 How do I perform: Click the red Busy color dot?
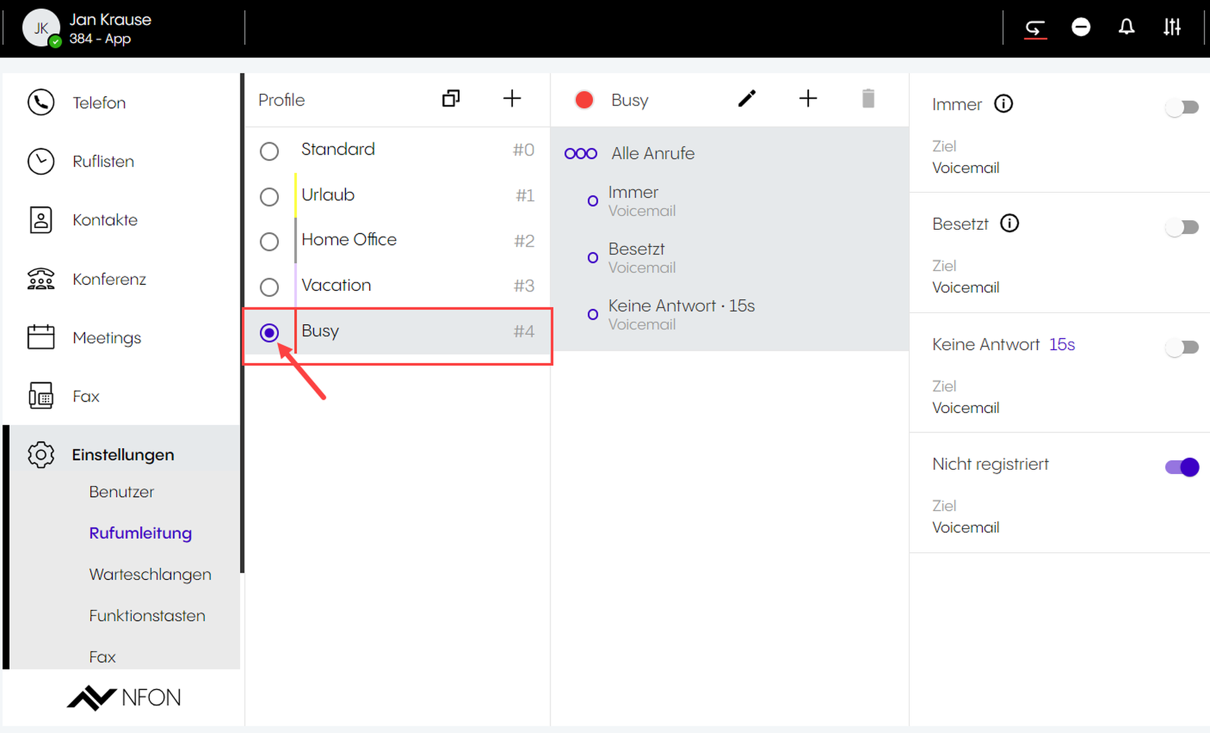(x=584, y=100)
